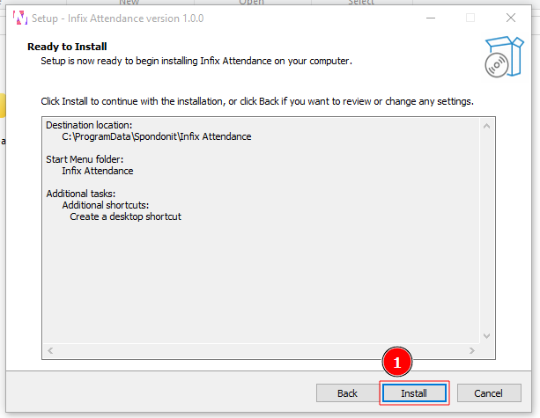Viewport: 540px width, 418px height.
Task: Cancel the setup wizard
Action: (489, 392)
